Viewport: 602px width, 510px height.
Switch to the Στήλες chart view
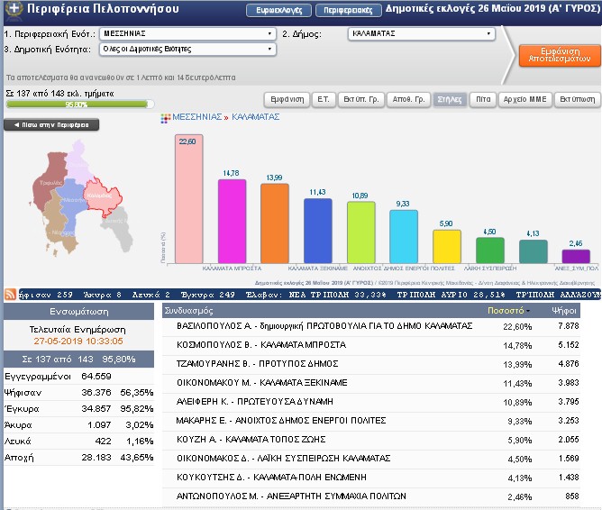(x=450, y=100)
